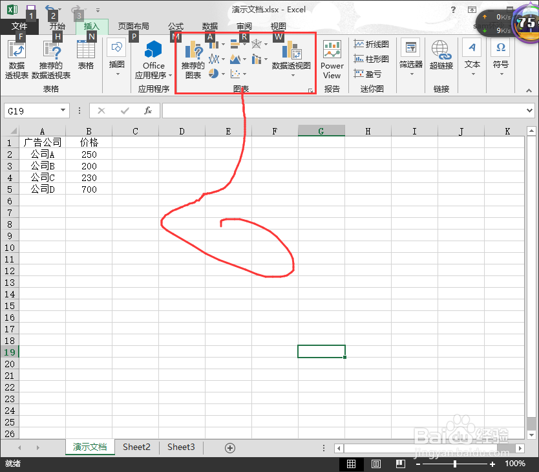The width and height of the screenshot is (539, 472).
Task: Open the Illustrations (插图) menu
Action: (116, 58)
